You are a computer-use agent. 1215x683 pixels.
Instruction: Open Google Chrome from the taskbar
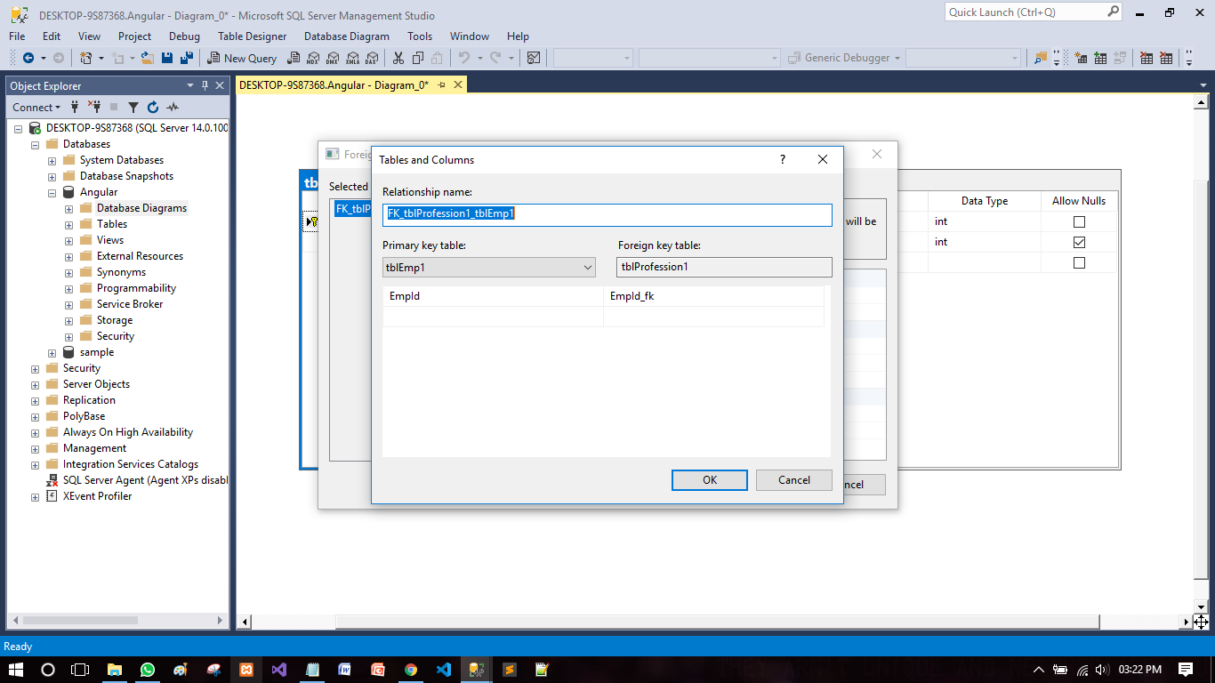409,669
